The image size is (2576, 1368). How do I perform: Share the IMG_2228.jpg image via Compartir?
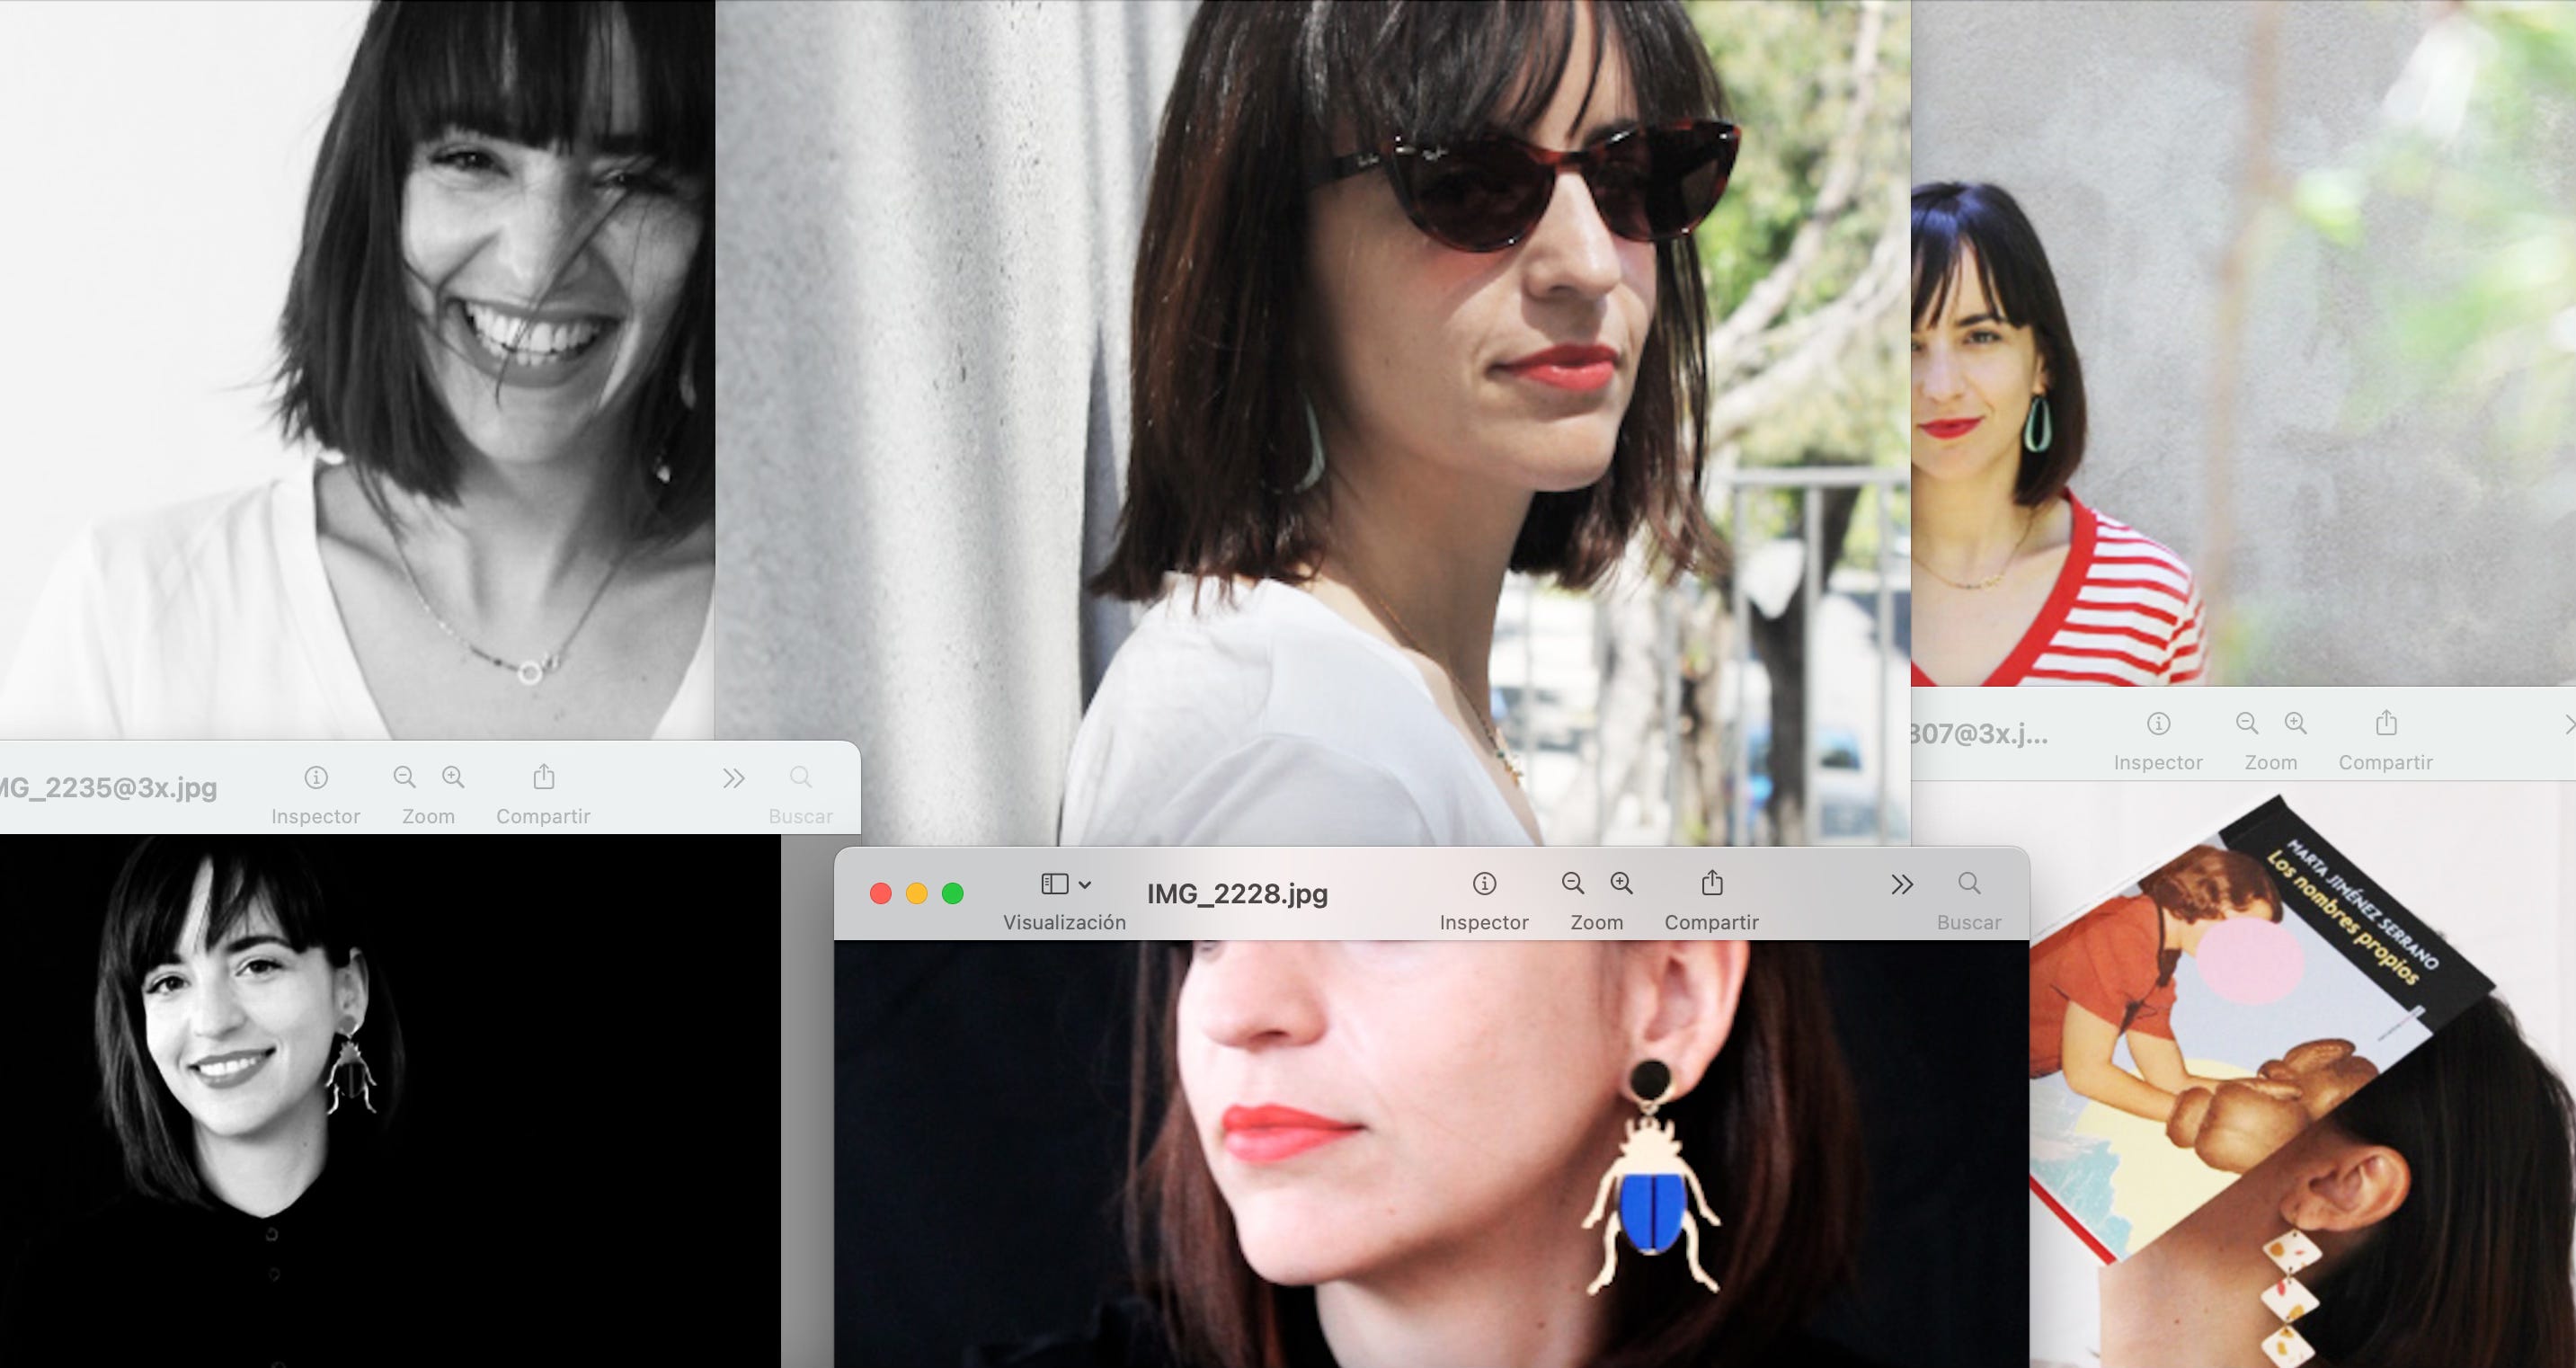pyautogui.click(x=1712, y=883)
